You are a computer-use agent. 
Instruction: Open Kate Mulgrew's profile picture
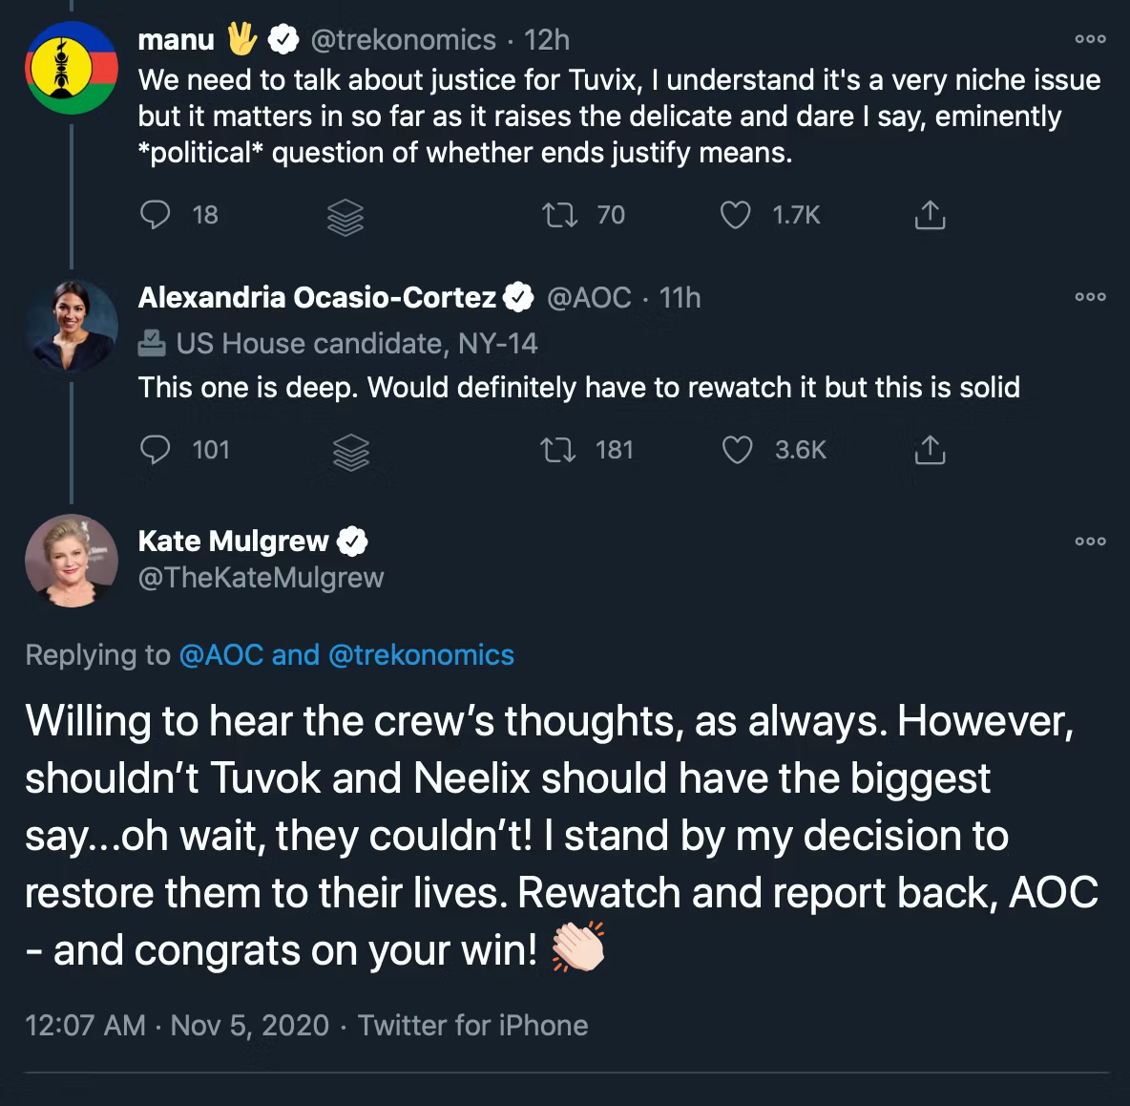coord(70,562)
